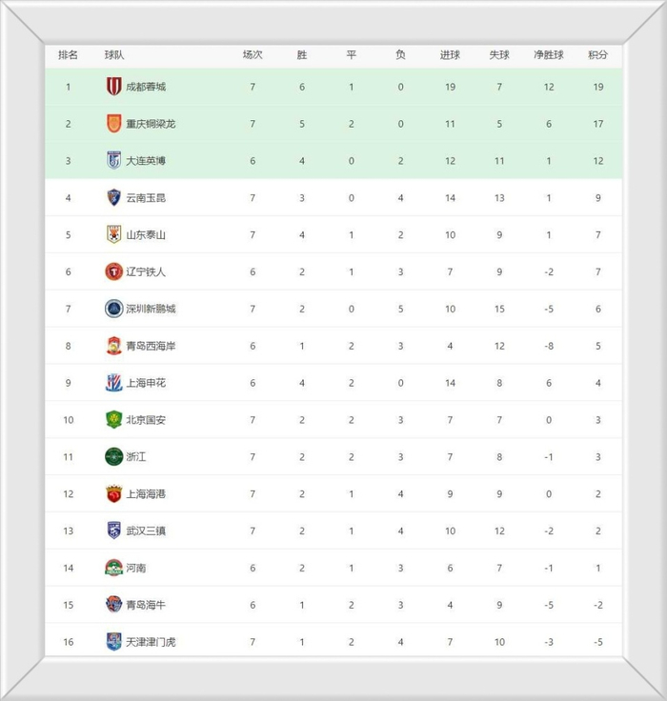Click the 北京国安 green badge

[x=114, y=420]
